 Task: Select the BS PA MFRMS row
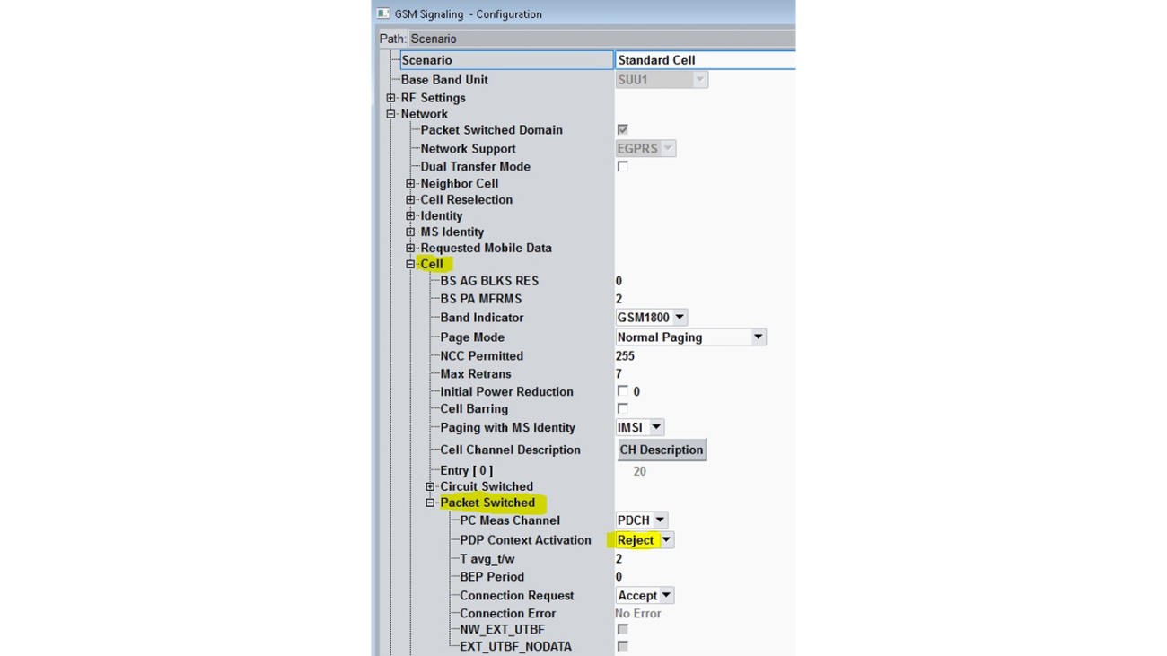pyautogui.click(x=480, y=299)
